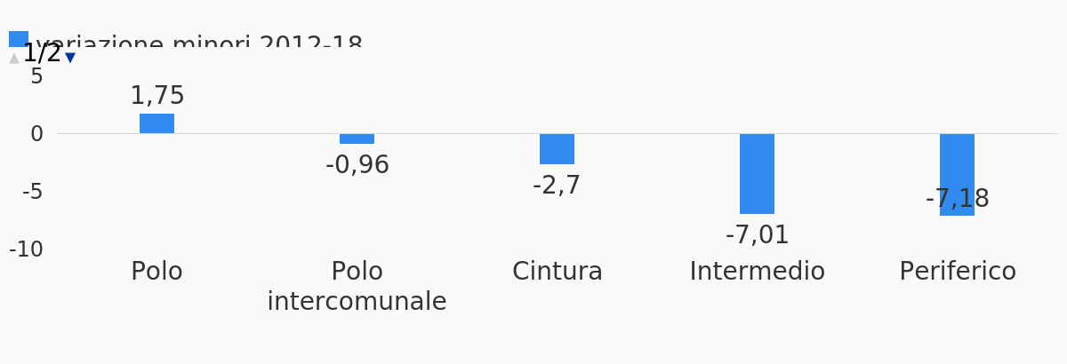Click the Cintura axis category label
Screen dimensions: 1067x364
(x=558, y=272)
